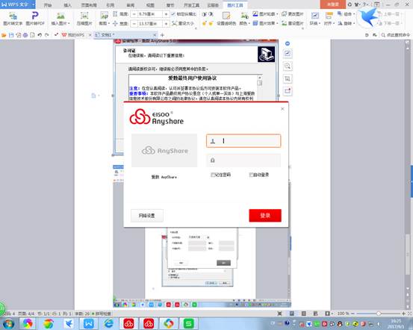Check the 记住密码 checkbox
The image size is (413, 330).
pos(213,175)
